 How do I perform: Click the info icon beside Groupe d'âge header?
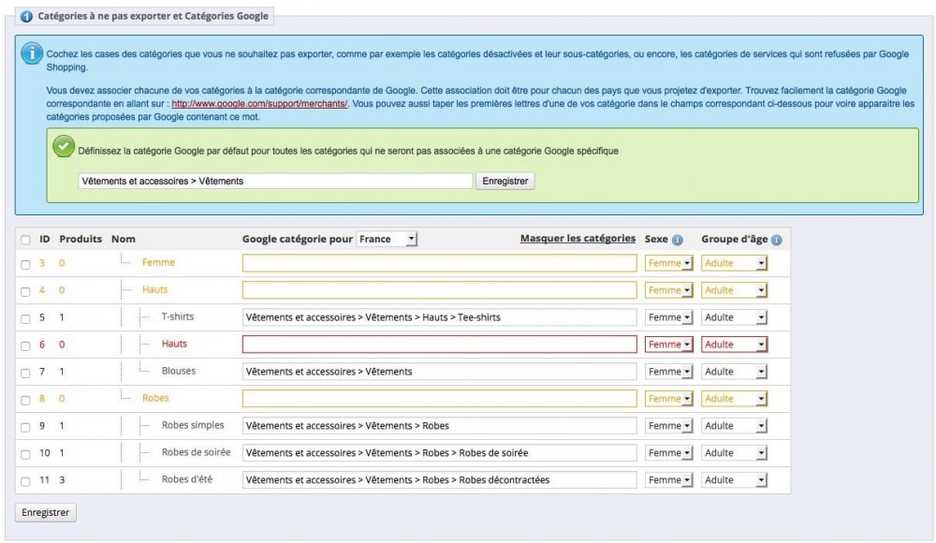click(776, 240)
